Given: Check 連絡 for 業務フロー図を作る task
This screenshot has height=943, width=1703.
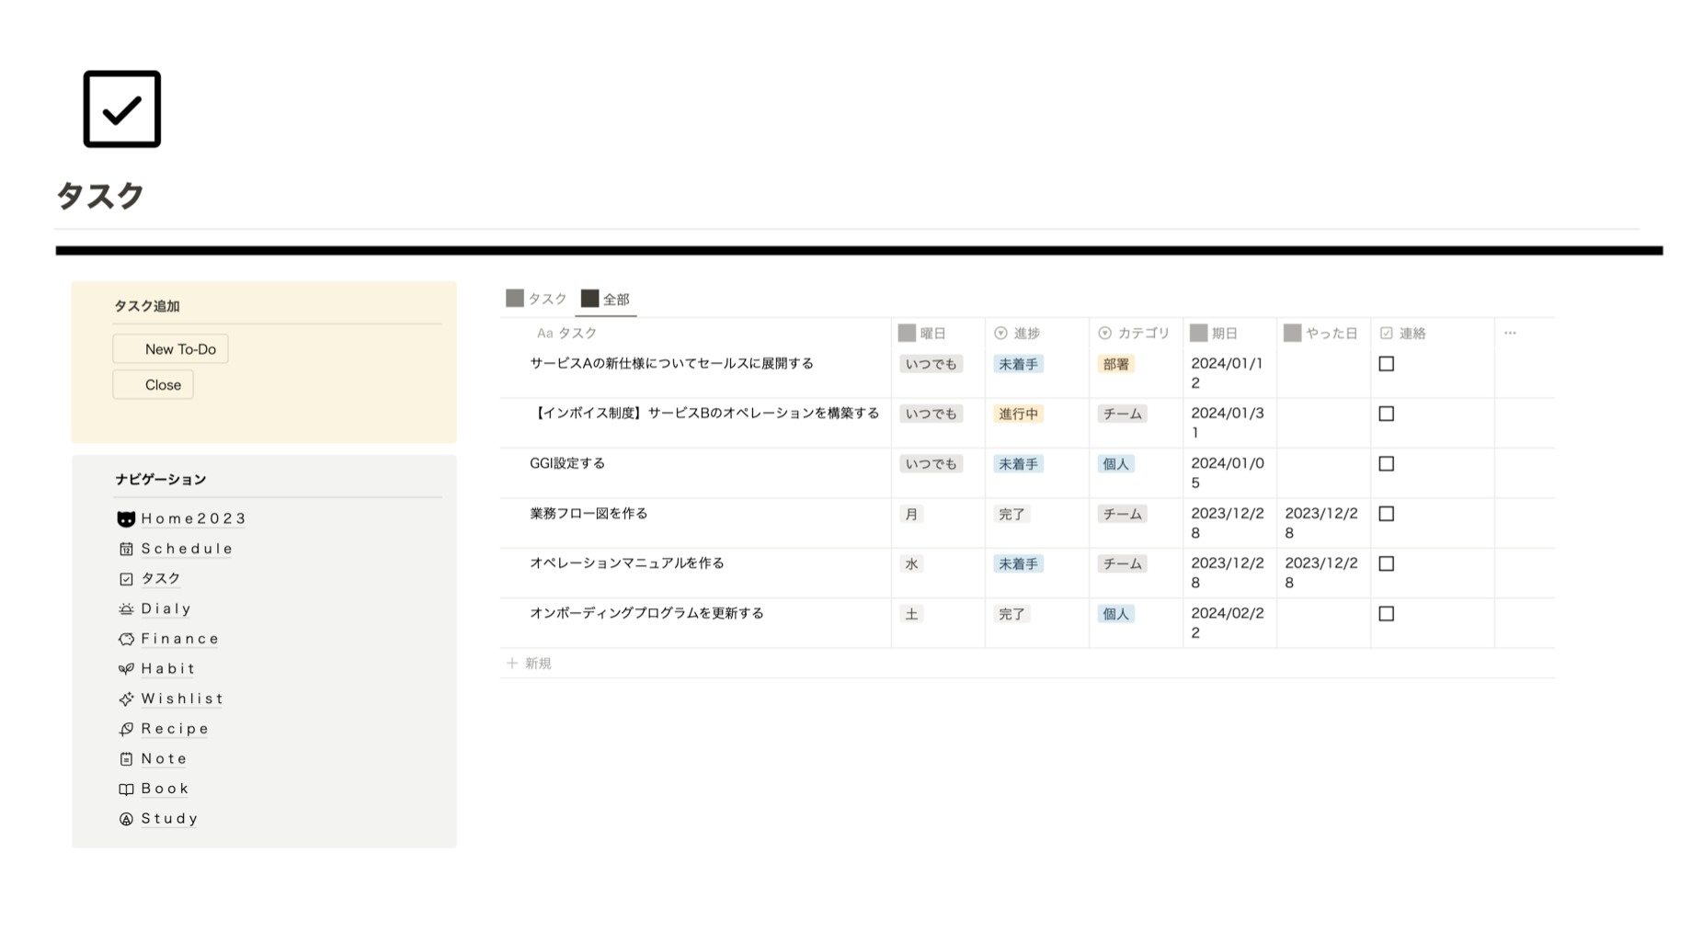Looking at the screenshot, I should point(1387,514).
